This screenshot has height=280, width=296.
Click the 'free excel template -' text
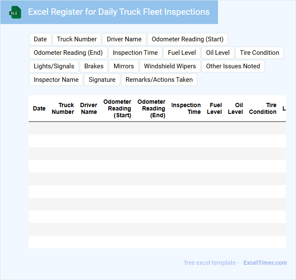click(x=212, y=263)
